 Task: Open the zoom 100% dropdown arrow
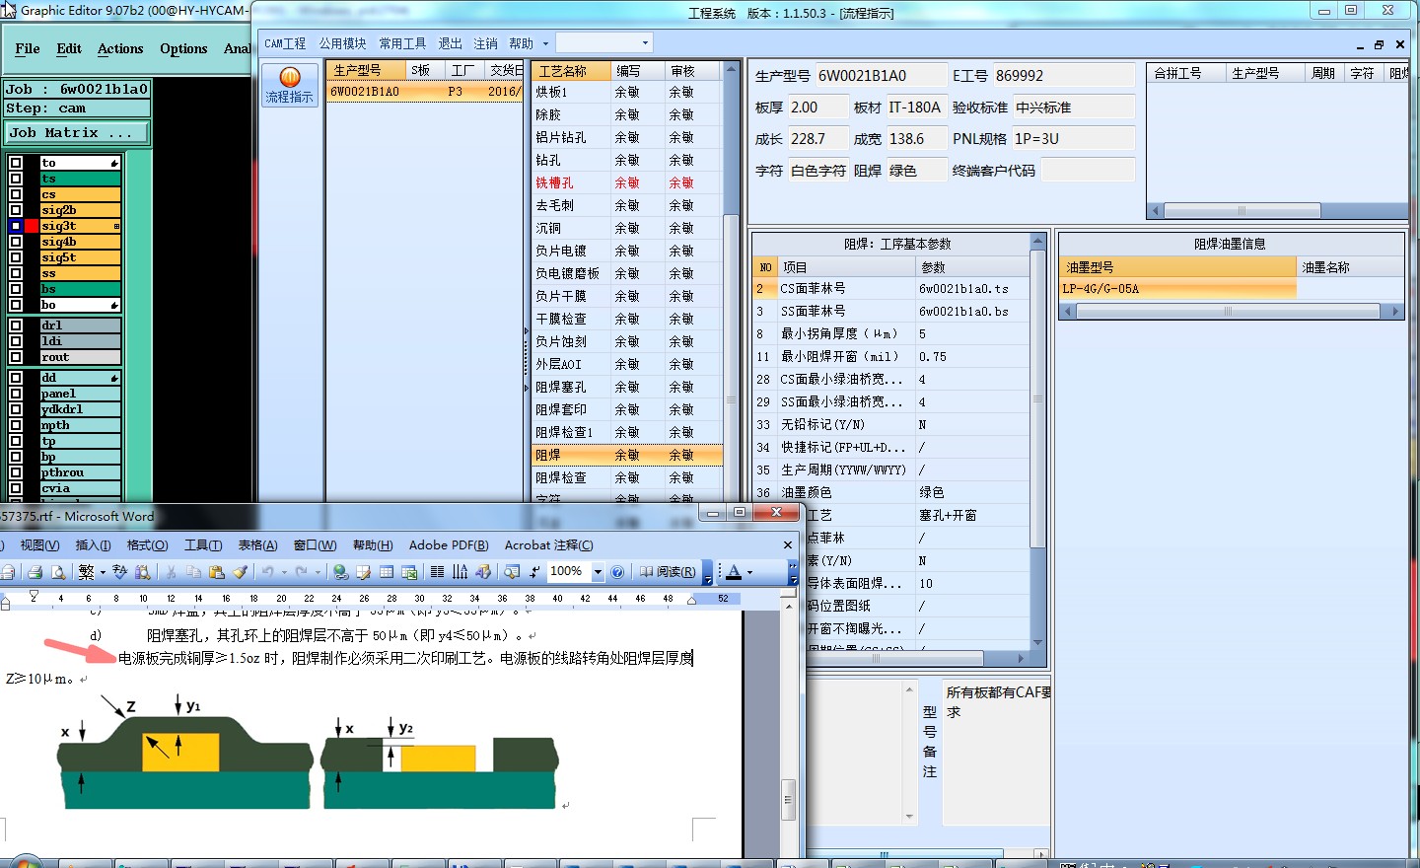click(598, 572)
